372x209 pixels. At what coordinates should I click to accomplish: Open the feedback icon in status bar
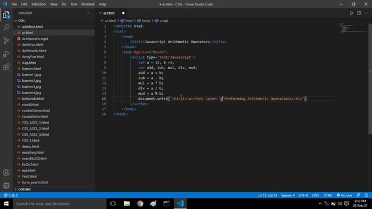point(358,195)
